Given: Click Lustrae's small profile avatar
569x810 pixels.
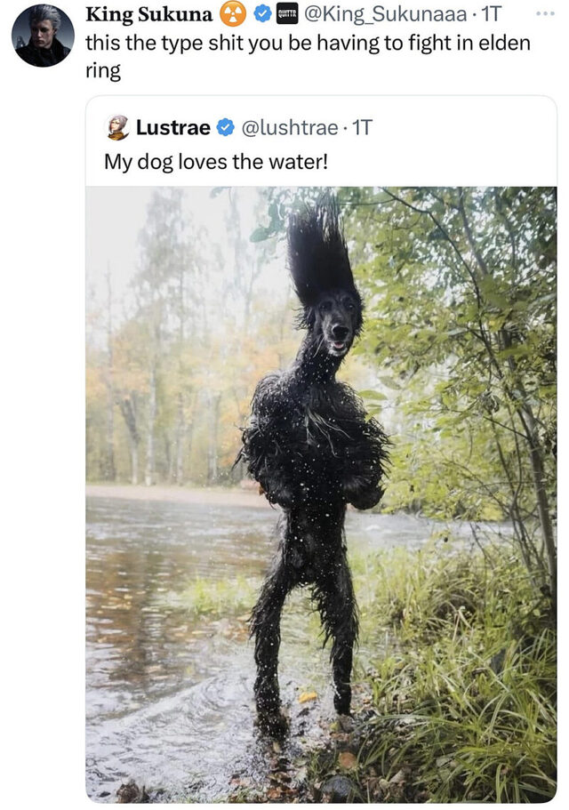Looking at the screenshot, I should (x=117, y=127).
